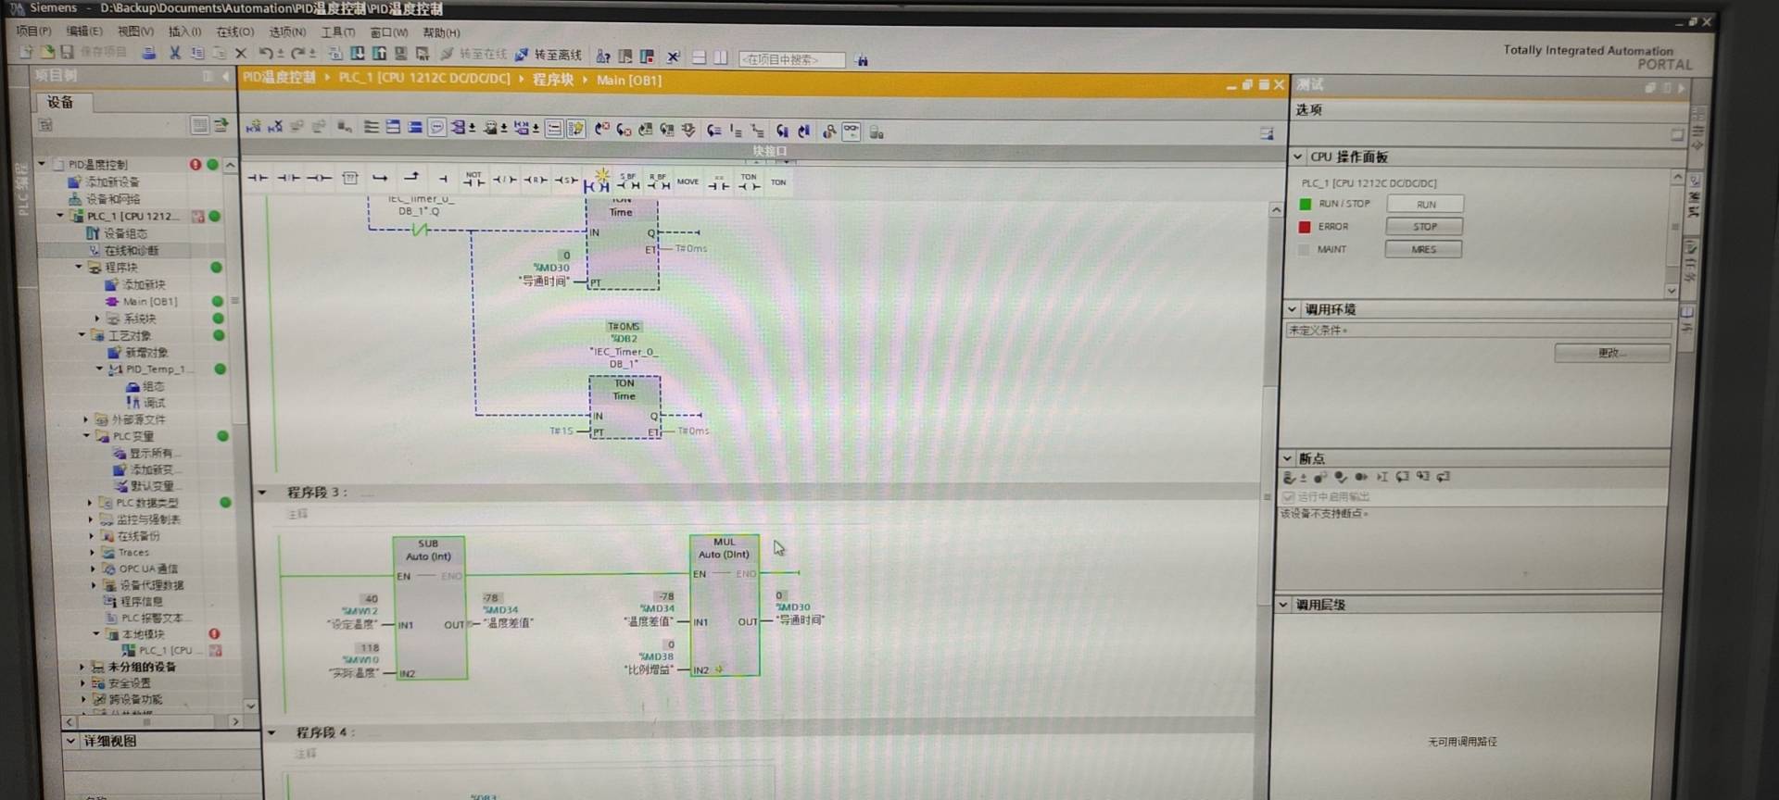This screenshot has width=1779, height=800.
Task: Select 添加新设备 in project tree
Action: [x=112, y=182]
